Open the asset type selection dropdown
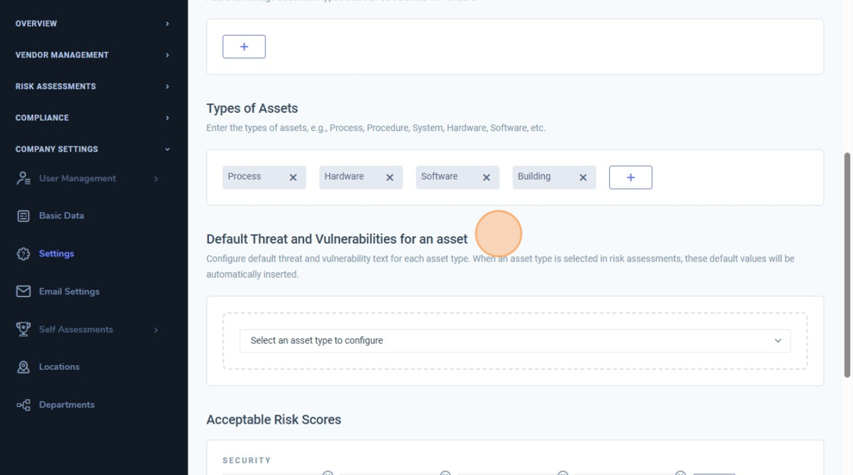The height and width of the screenshot is (475, 853). pos(515,341)
